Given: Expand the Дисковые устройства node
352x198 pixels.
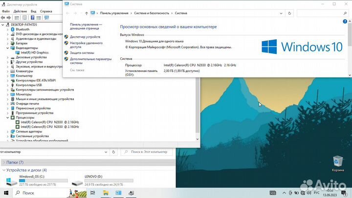Looking at the screenshot, I should (x=8, y=57).
